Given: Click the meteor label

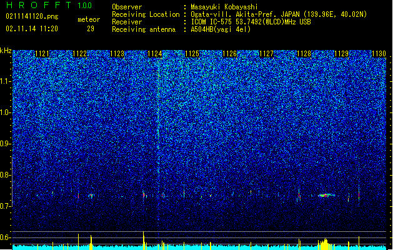Looking at the screenshot, I should [89, 19].
